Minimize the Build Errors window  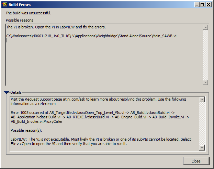click(197, 5)
